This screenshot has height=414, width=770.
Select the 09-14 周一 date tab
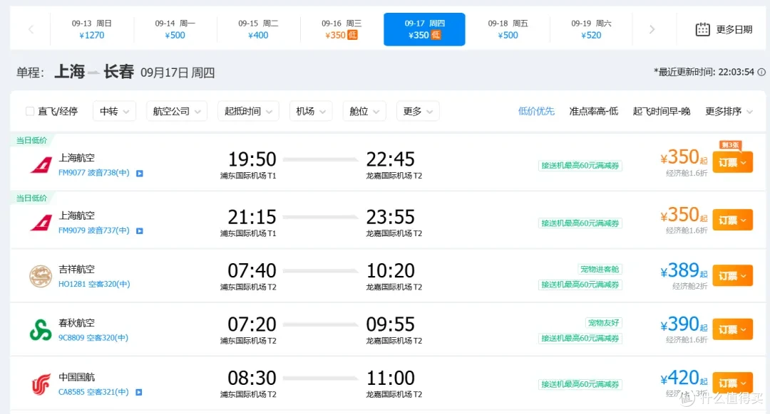pos(175,29)
